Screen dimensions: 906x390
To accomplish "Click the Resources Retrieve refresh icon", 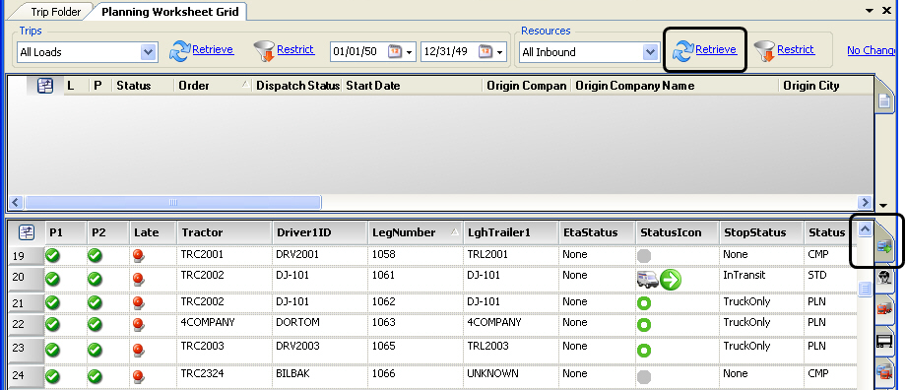I will click(x=683, y=51).
